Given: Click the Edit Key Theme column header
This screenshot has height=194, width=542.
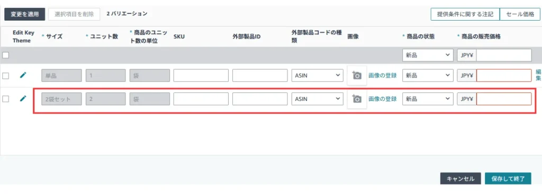Looking at the screenshot, I should click(23, 36).
